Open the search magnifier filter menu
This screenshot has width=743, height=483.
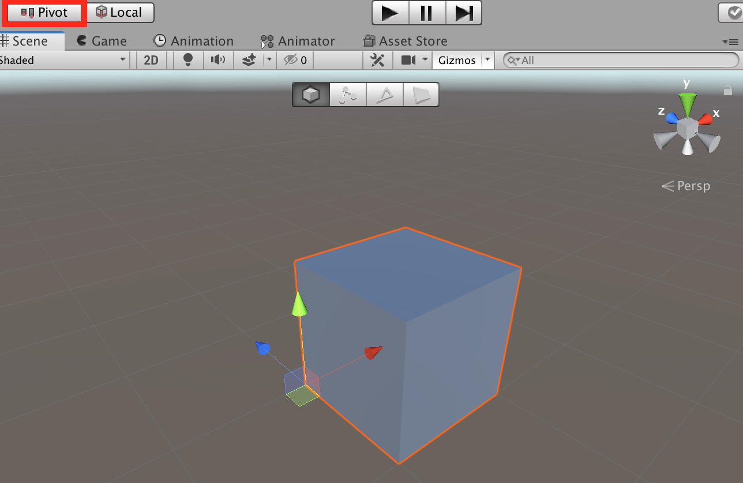tap(513, 60)
